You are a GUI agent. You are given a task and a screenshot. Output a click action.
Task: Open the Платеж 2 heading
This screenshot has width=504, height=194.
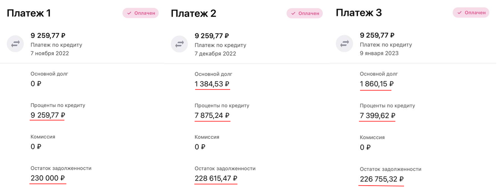point(194,13)
